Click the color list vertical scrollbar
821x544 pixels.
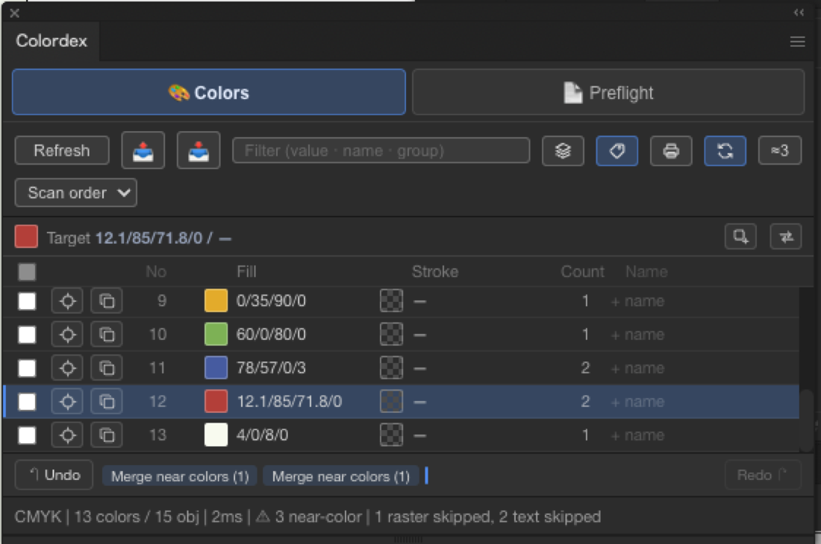click(x=806, y=420)
